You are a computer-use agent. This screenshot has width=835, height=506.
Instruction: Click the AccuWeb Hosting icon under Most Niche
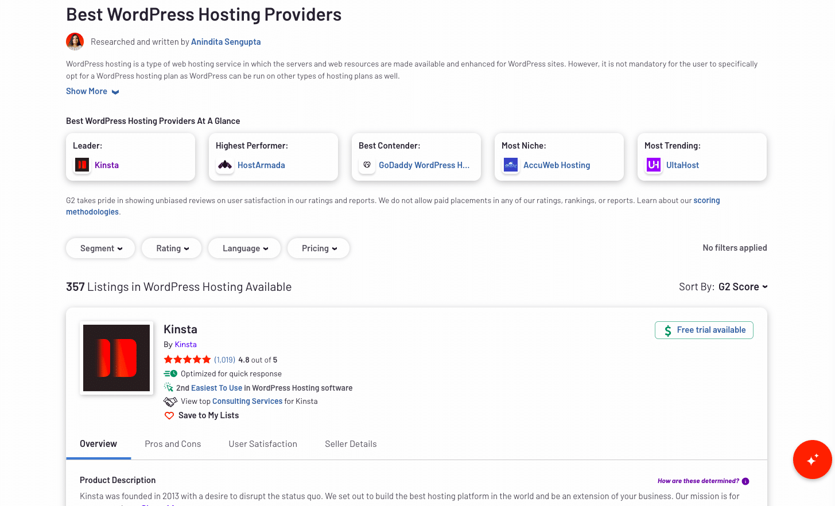pyautogui.click(x=510, y=165)
